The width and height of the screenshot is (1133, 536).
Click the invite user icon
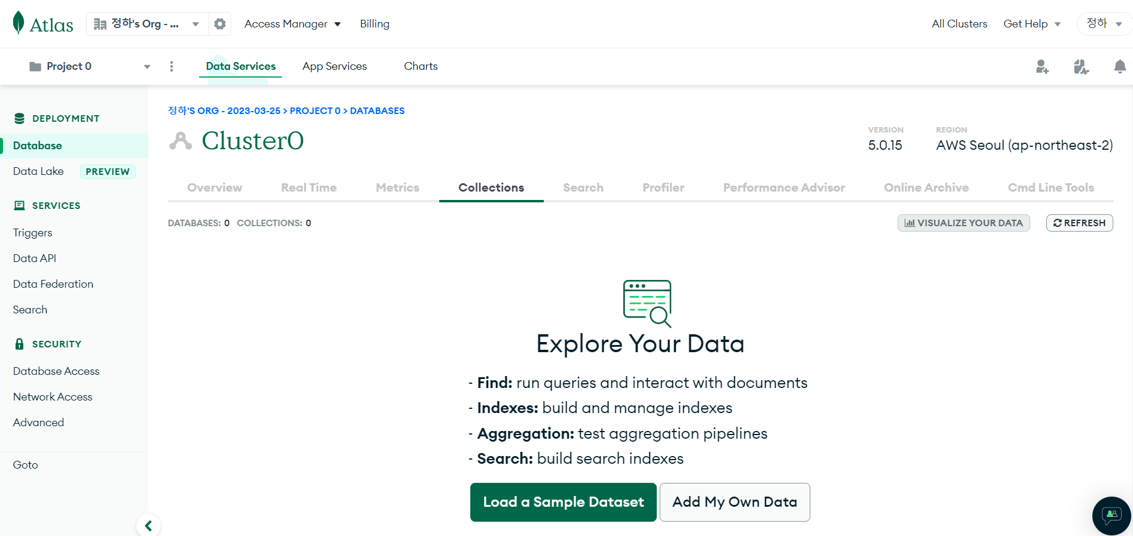pos(1042,66)
